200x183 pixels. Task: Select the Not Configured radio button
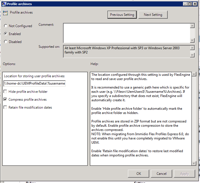pos(6,26)
